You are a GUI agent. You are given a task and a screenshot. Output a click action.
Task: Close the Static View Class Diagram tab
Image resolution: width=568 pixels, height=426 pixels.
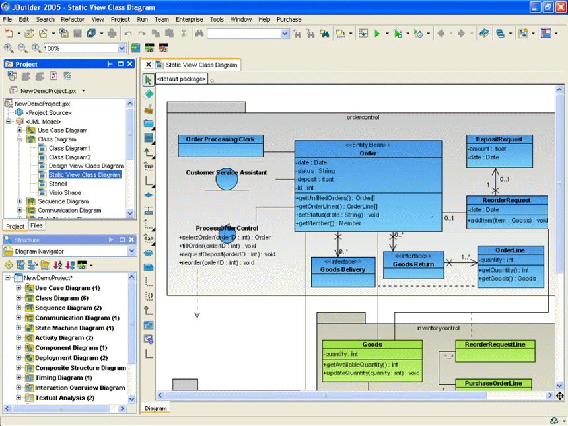[148, 65]
